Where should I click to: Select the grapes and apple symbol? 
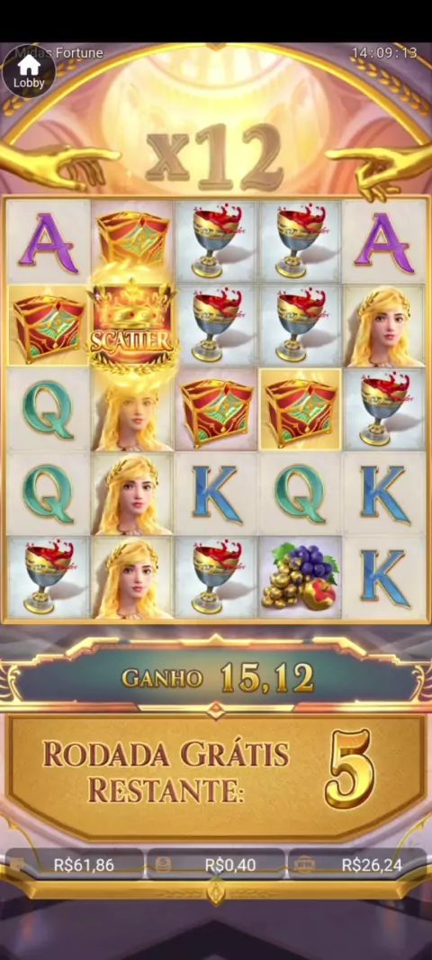click(x=300, y=576)
